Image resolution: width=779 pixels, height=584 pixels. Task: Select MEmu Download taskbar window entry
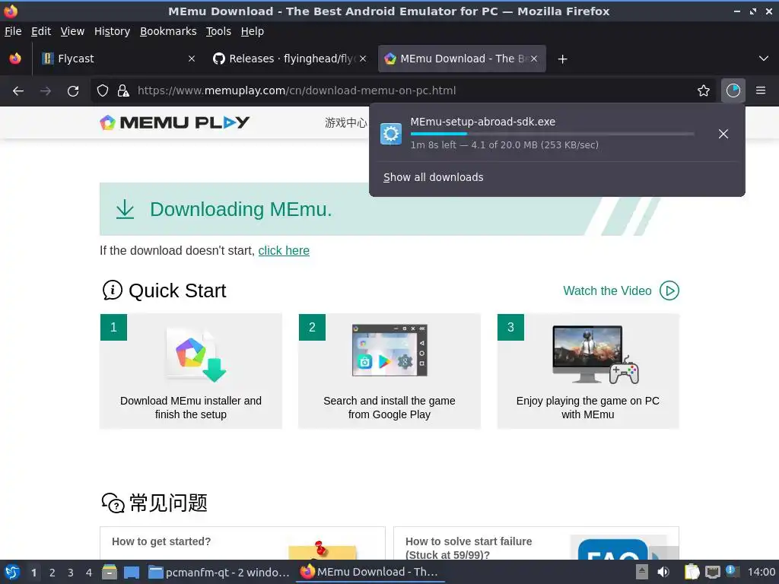click(370, 572)
